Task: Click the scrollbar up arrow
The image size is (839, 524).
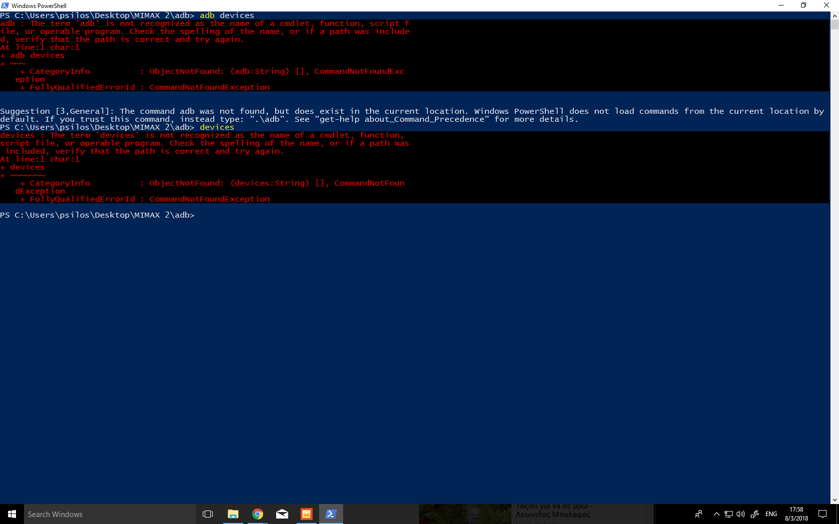Action: pos(835,15)
